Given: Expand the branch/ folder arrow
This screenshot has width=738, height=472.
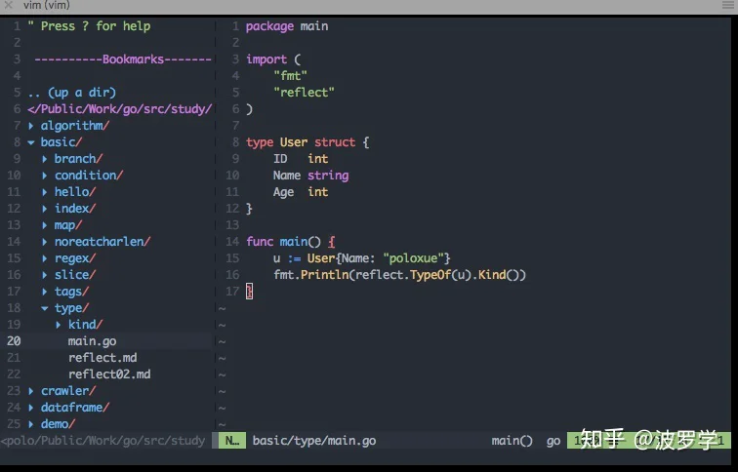Looking at the screenshot, I should (x=45, y=159).
